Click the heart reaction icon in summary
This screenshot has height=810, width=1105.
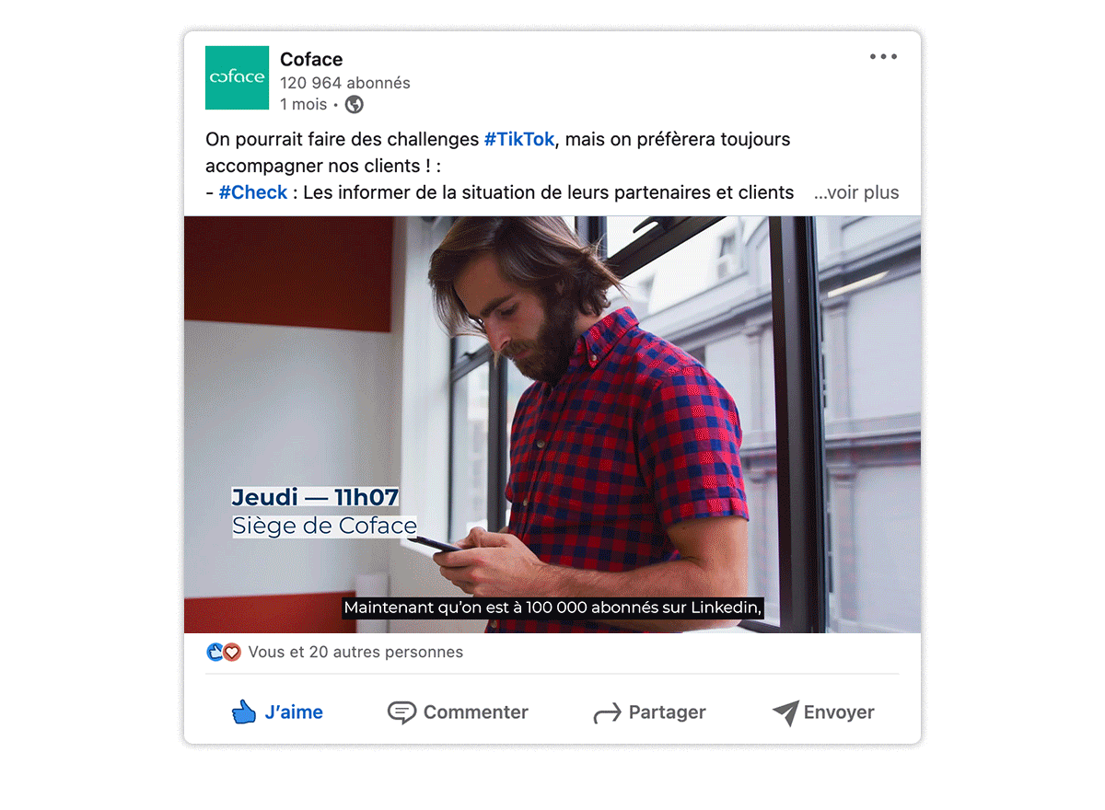click(232, 652)
